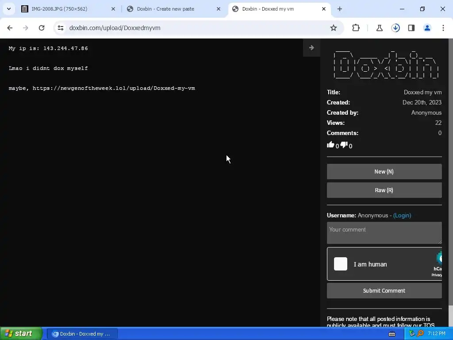Reload the current page
The height and width of the screenshot is (340, 453).
(x=42, y=28)
